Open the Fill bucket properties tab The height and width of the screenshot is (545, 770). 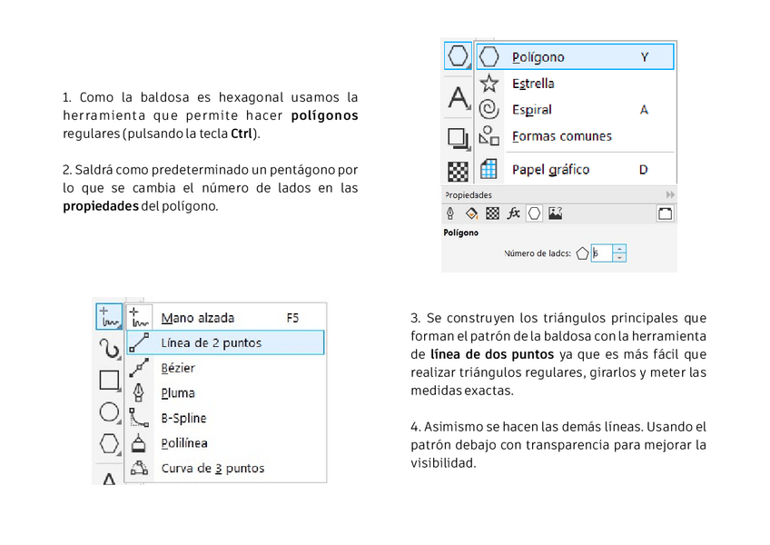(x=471, y=213)
